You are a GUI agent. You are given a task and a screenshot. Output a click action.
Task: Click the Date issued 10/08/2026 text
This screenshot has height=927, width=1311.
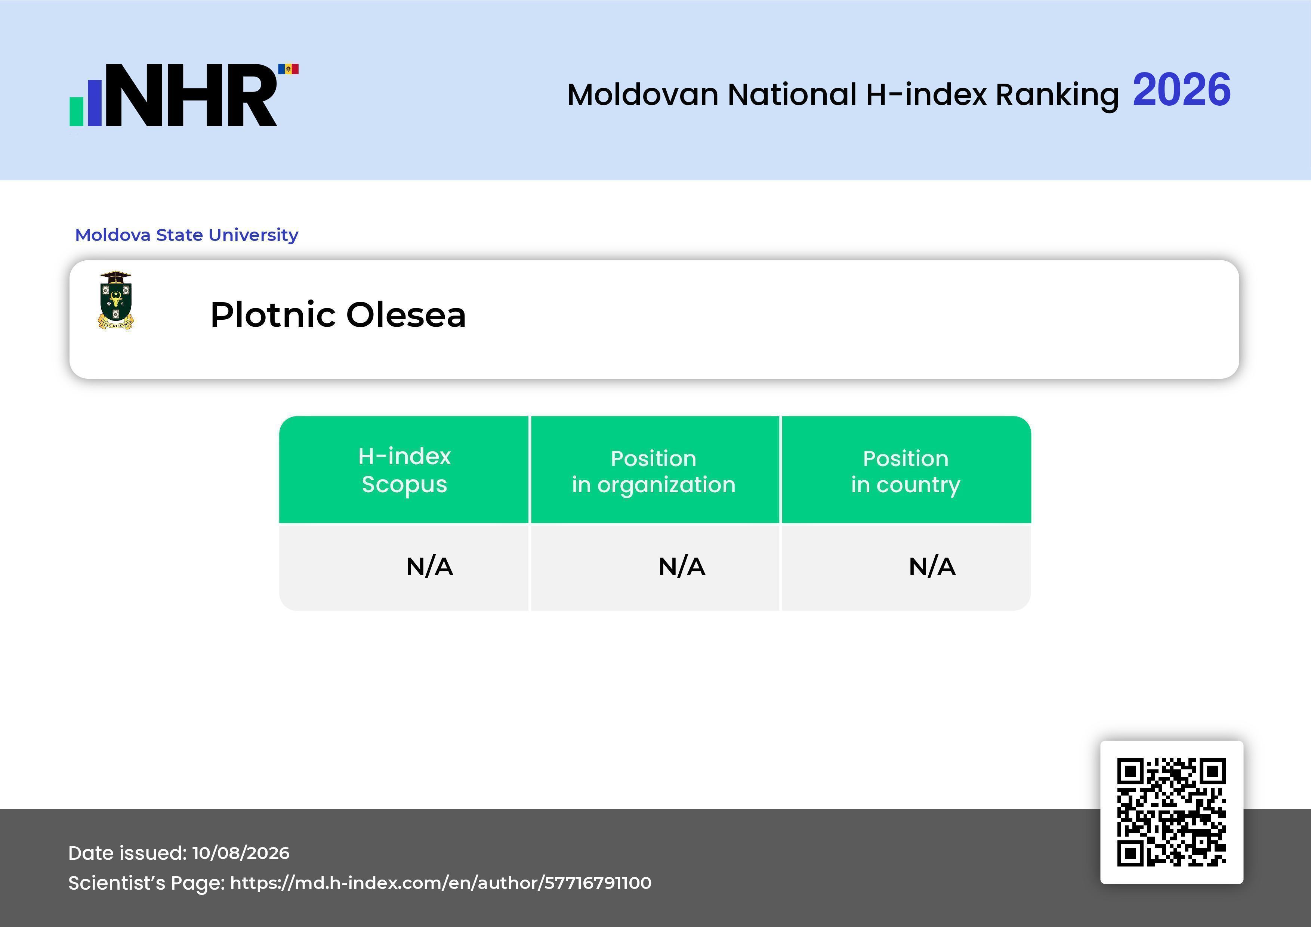coord(179,853)
